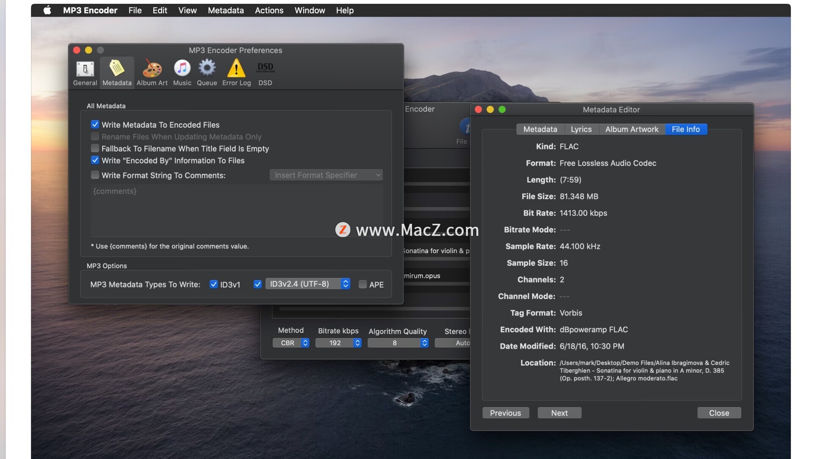Open the Algorithm Quality selector
Viewport: 813px width, 459px height.
click(x=398, y=343)
